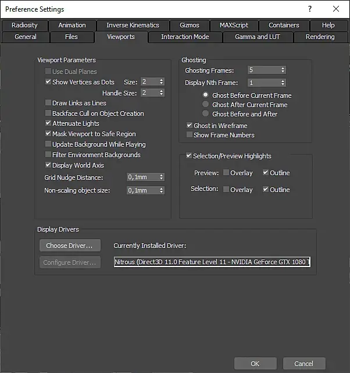Enable Preview Overlay checkbox

click(226, 172)
